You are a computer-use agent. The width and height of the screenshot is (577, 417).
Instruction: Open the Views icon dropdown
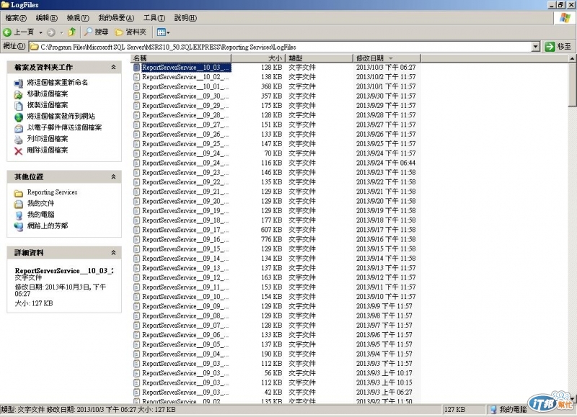point(163,32)
